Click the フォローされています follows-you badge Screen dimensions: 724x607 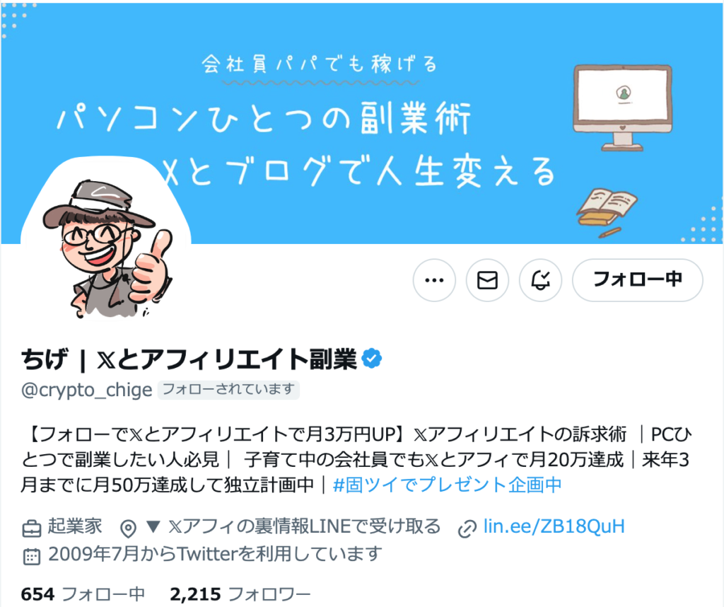(228, 389)
